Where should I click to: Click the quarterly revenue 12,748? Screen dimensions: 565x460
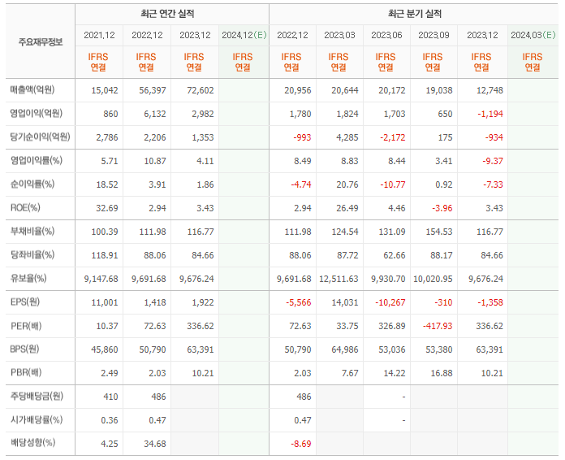(x=490, y=90)
